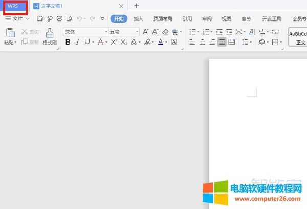
Task: Switch to the 插入 ribbon tab
Action: coord(138,19)
